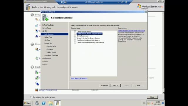Click the networking monitor icon in section 1

point(37,31)
